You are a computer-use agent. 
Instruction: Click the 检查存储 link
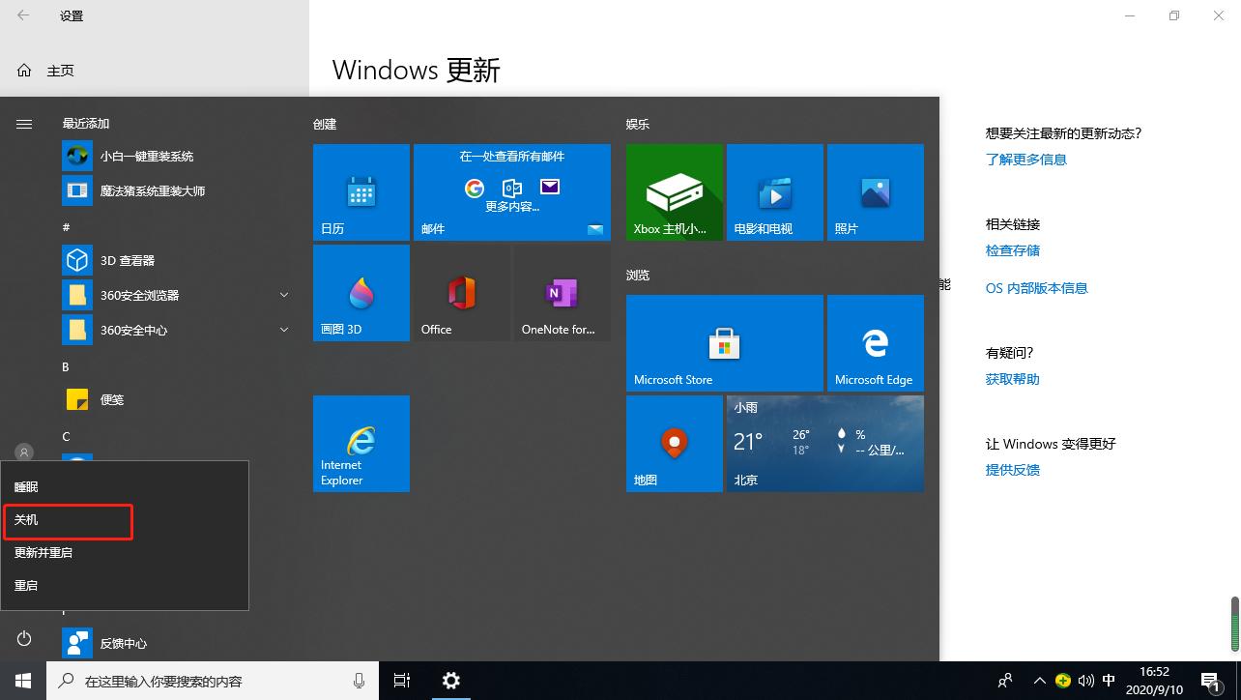point(1012,249)
